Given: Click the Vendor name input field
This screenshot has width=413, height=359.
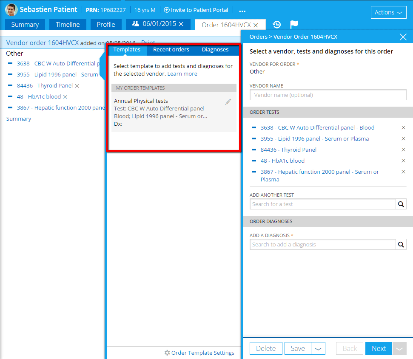Looking at the screenshot, I should tap(328, 95).
